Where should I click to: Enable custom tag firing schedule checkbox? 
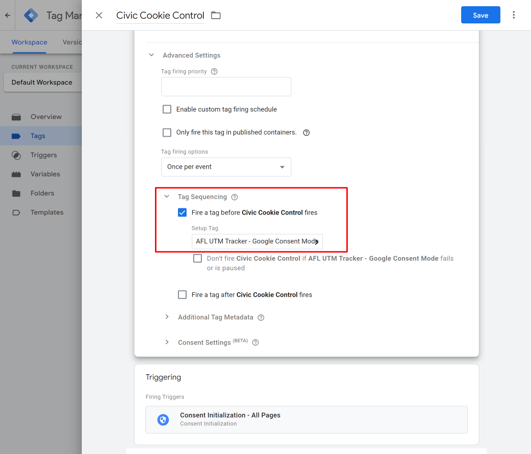[x=167, y=109]
